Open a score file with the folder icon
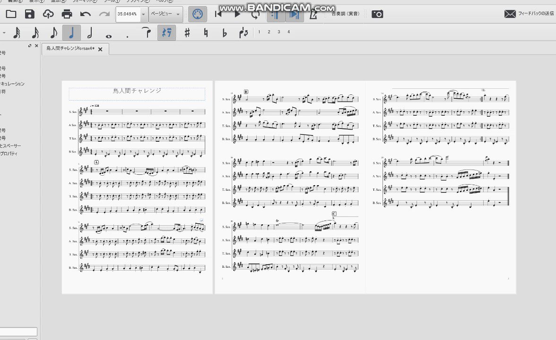The height and width of the screenshot is (340, 556). click(x=11, y=14)
